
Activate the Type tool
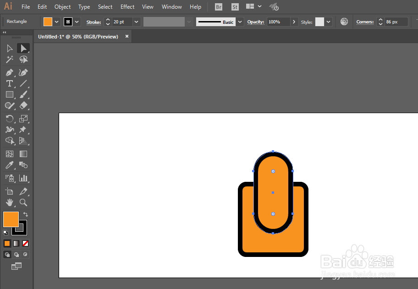coord(9,84)
